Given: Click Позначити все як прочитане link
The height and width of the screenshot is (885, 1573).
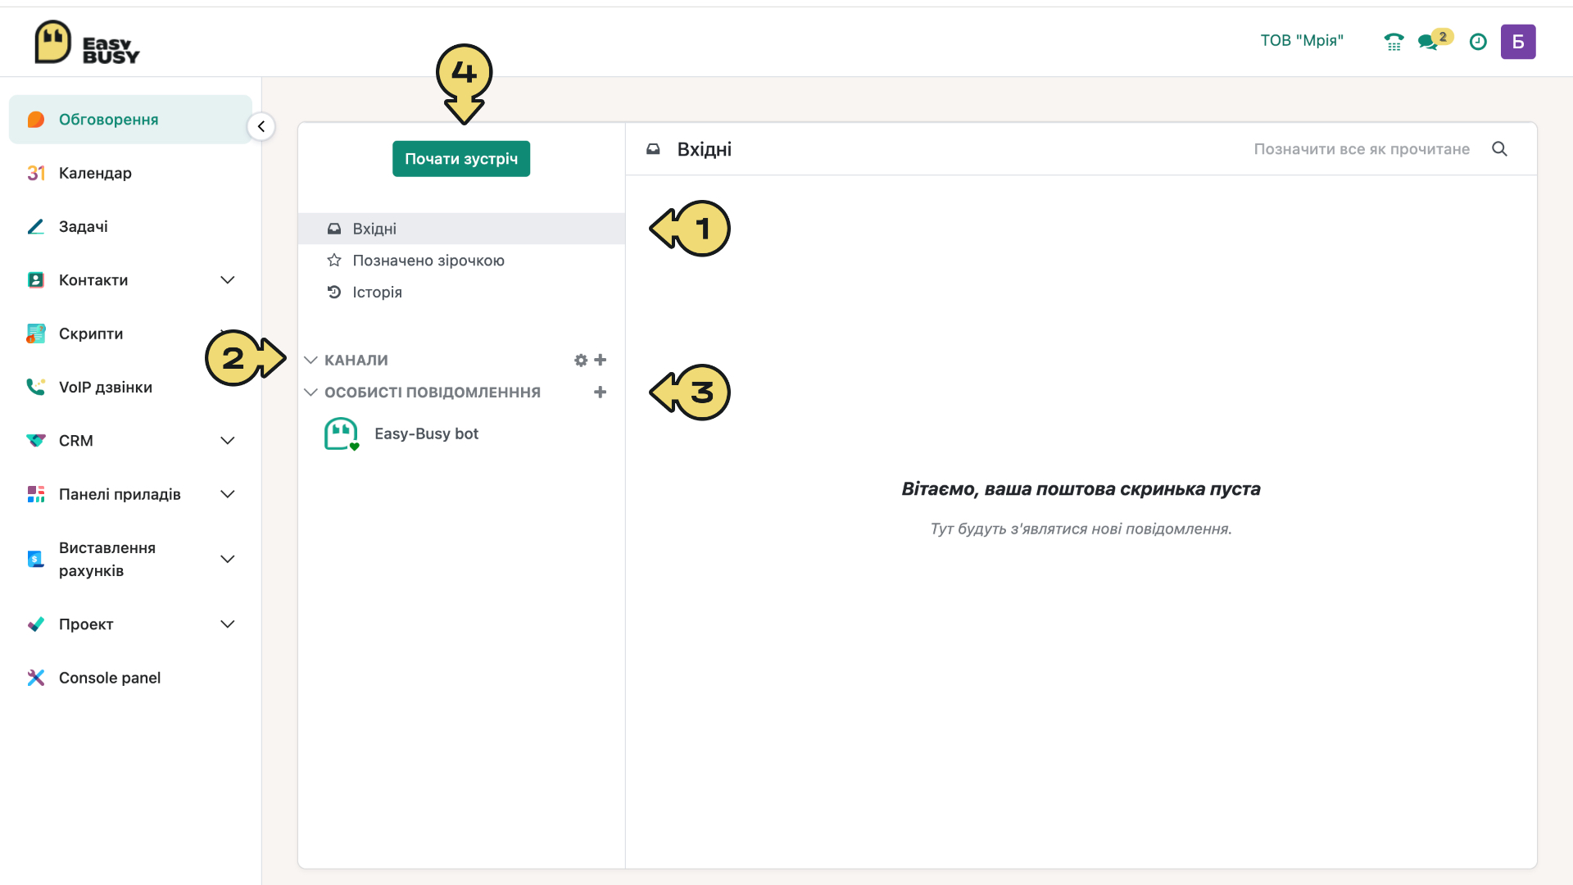Looking at the screenshot, I should (x=1362, y=149).
